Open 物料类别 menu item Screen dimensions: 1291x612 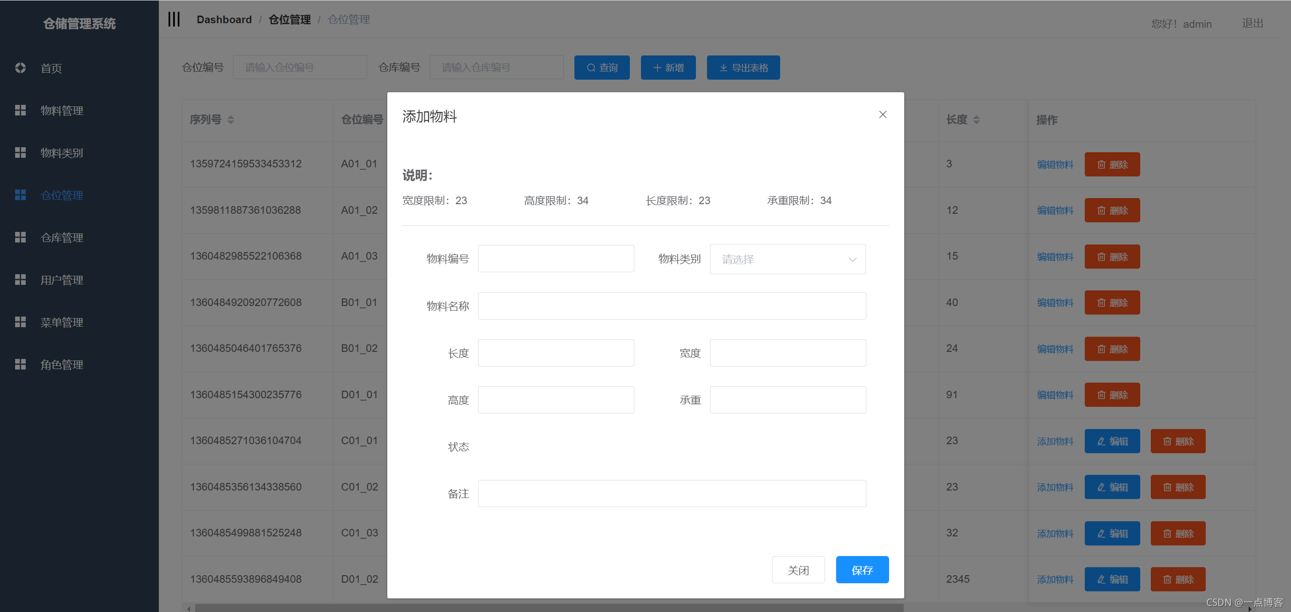pyautogui.click(x=79, y=153)
